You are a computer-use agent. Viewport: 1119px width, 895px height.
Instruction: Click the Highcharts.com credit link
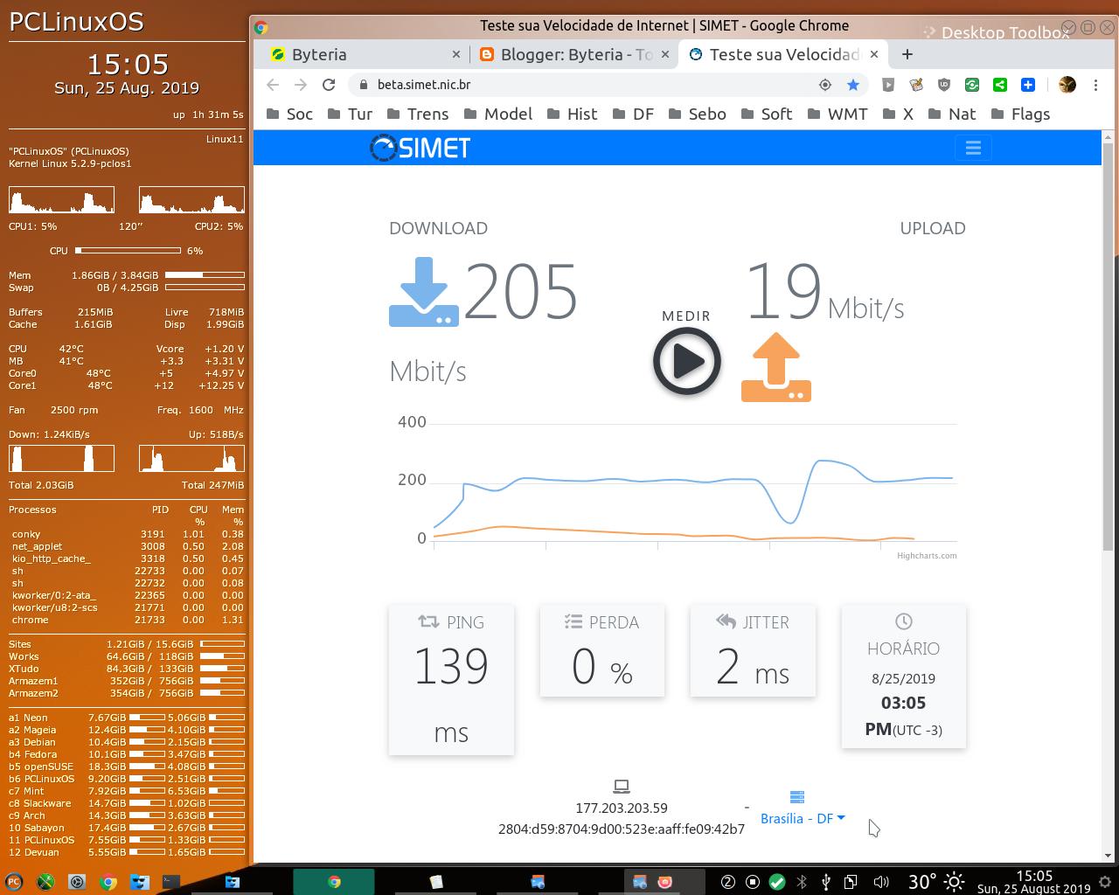927,555
